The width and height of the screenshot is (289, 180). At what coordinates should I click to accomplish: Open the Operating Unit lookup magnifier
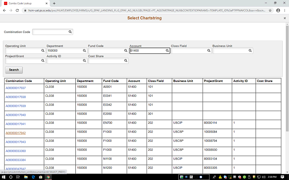43,50
